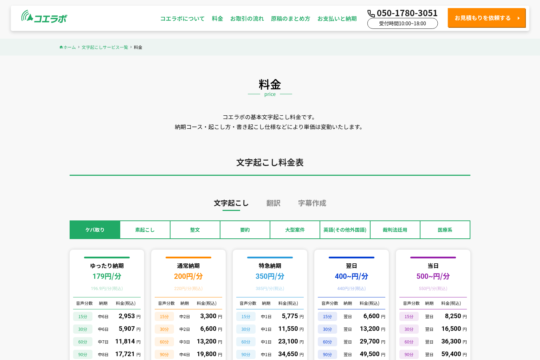Select the 英語(その他外国語) tab

pos(345,230)
